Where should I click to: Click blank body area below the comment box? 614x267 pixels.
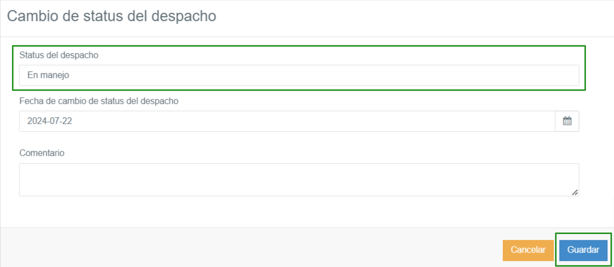click(x=299, y=212)
